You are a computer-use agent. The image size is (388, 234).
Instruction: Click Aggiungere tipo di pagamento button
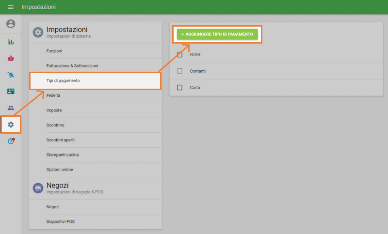click(x=217, y=35)
